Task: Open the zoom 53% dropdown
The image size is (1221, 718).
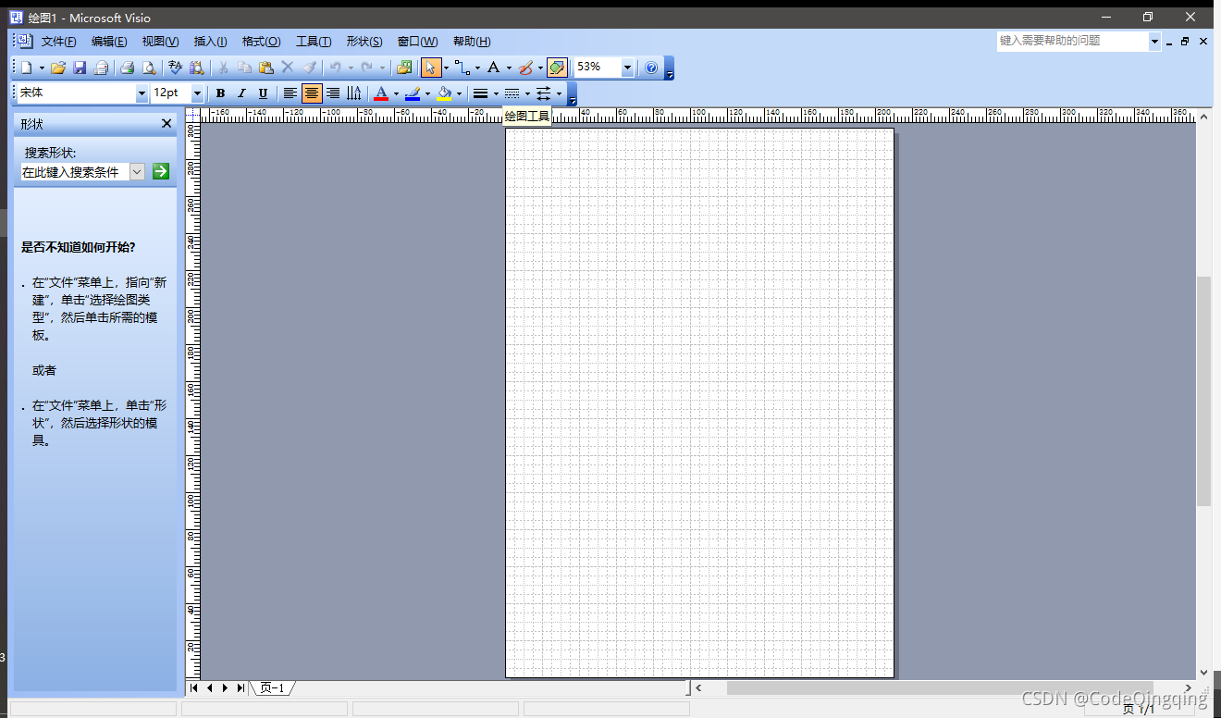Action: (x=628, y=68)
